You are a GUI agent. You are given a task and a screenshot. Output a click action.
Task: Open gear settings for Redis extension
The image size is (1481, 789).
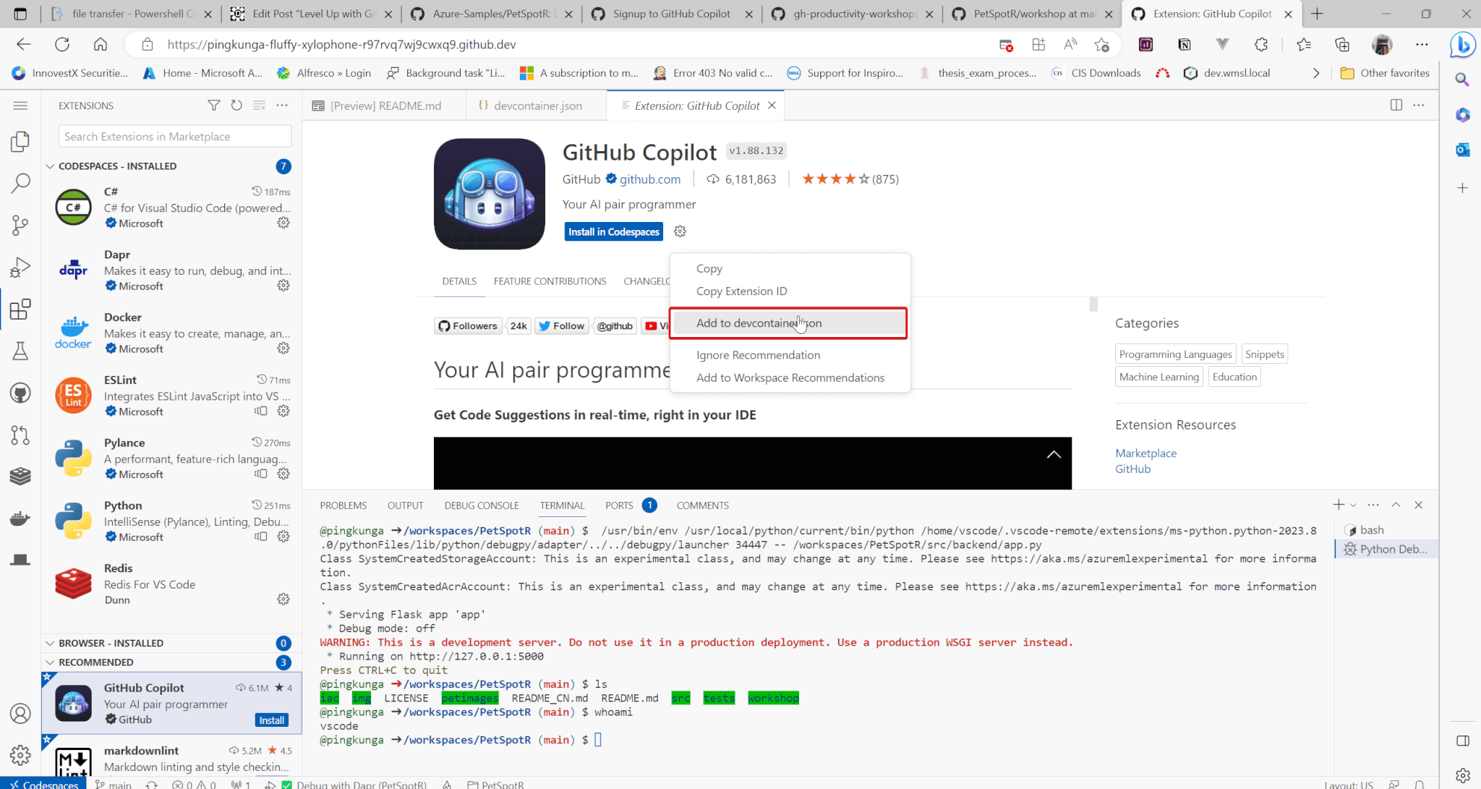click(x=283, y=599)
